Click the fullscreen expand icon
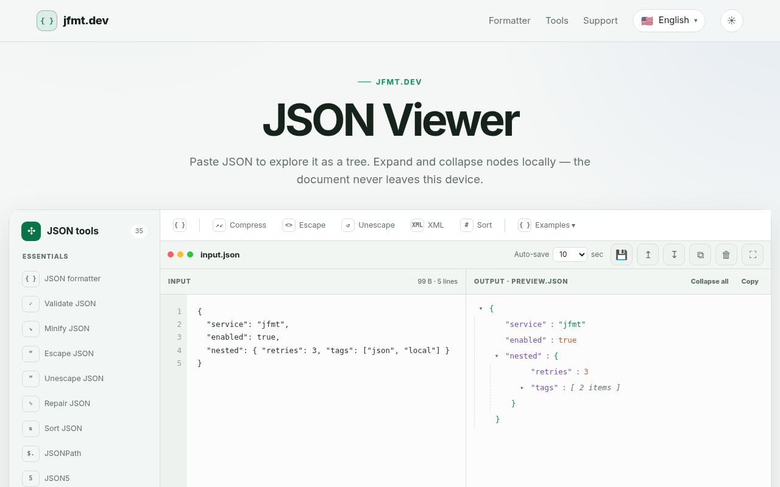 click(753, 254)
